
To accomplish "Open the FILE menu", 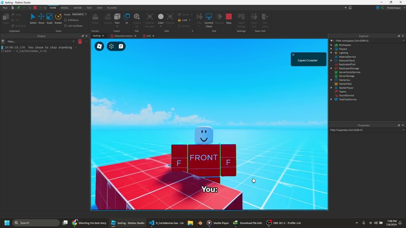I will (5, 8).
